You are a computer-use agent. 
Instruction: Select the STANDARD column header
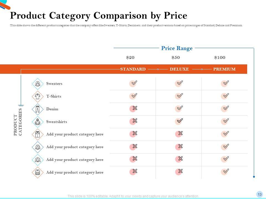(133, 69)
